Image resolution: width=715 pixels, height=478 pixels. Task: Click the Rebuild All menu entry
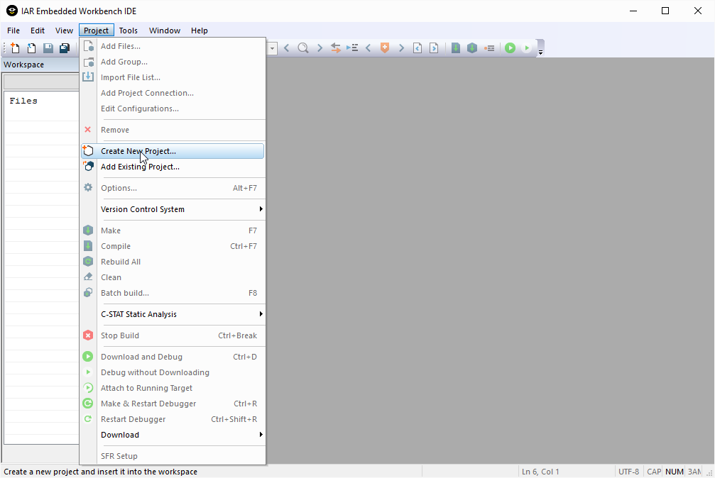tap(173, 262)
